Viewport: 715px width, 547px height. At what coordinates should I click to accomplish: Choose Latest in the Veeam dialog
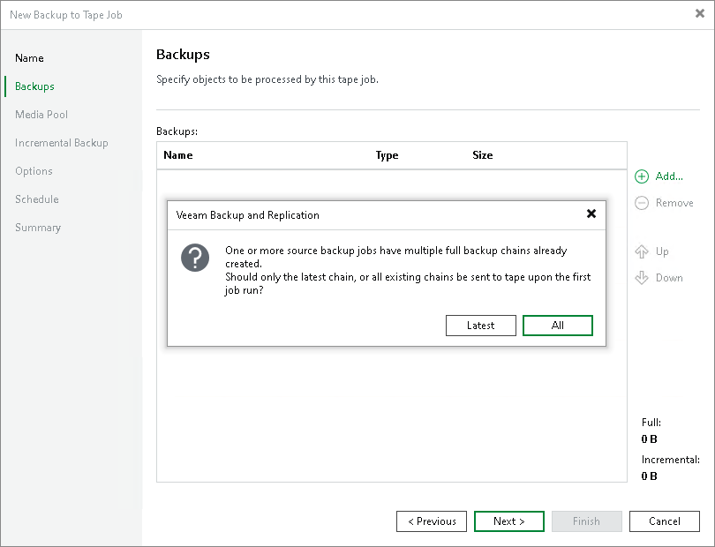(480, 326)
